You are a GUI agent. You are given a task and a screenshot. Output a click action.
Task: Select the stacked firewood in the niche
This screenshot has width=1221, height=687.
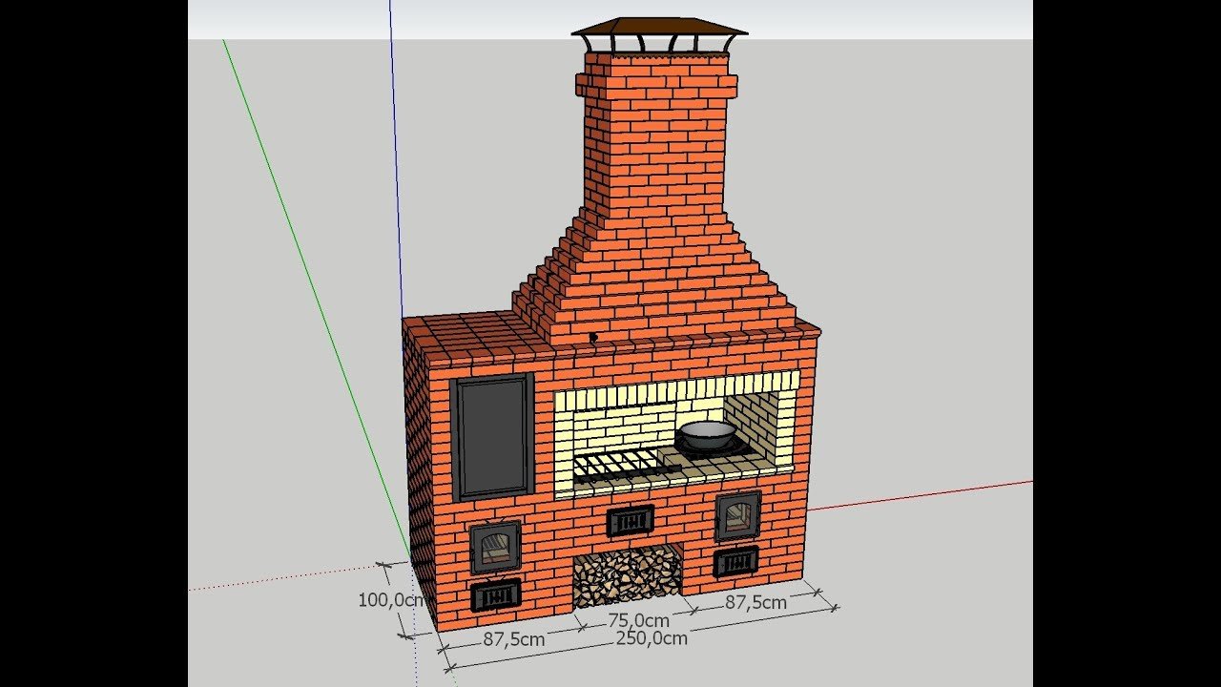click(x=627, y=574)
